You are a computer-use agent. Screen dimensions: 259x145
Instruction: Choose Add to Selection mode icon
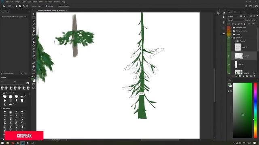[20, 6]
